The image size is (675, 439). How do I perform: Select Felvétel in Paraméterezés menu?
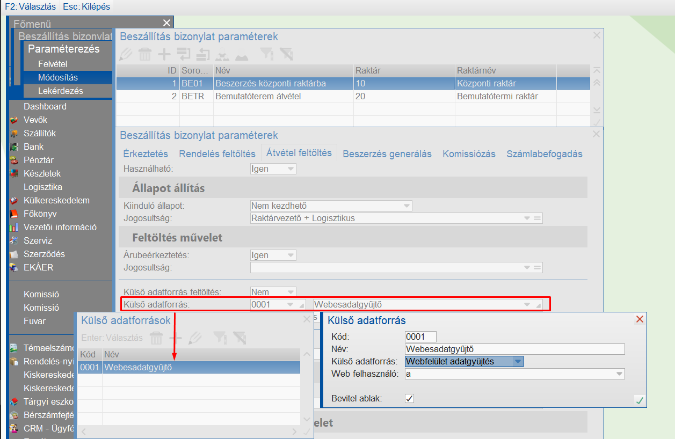click(53, 64)
